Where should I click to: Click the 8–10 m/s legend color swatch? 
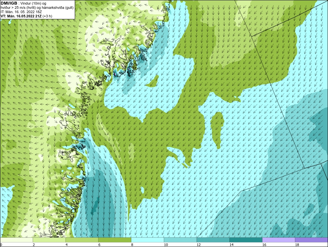pos(148,240)
